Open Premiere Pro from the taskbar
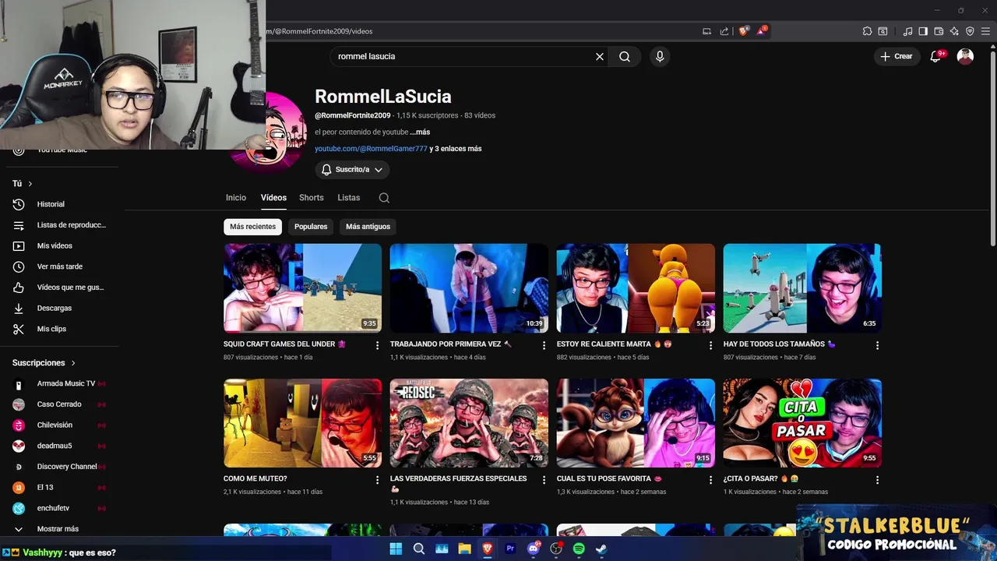Viewport: 997px width, 561px height. [x=510, y=549]
